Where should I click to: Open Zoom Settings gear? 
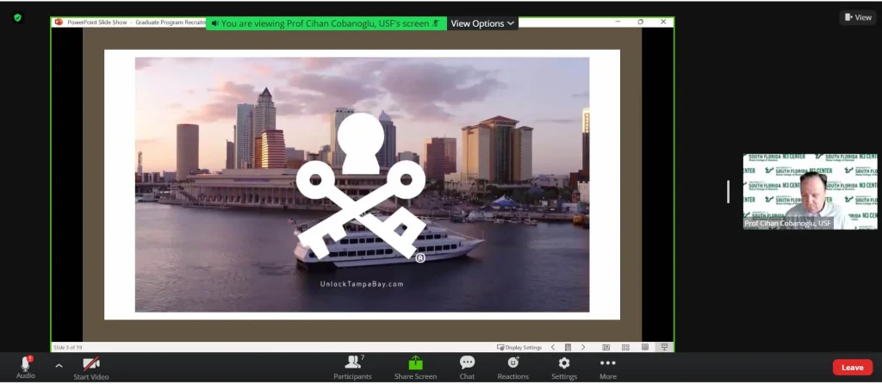click(563, 368)
